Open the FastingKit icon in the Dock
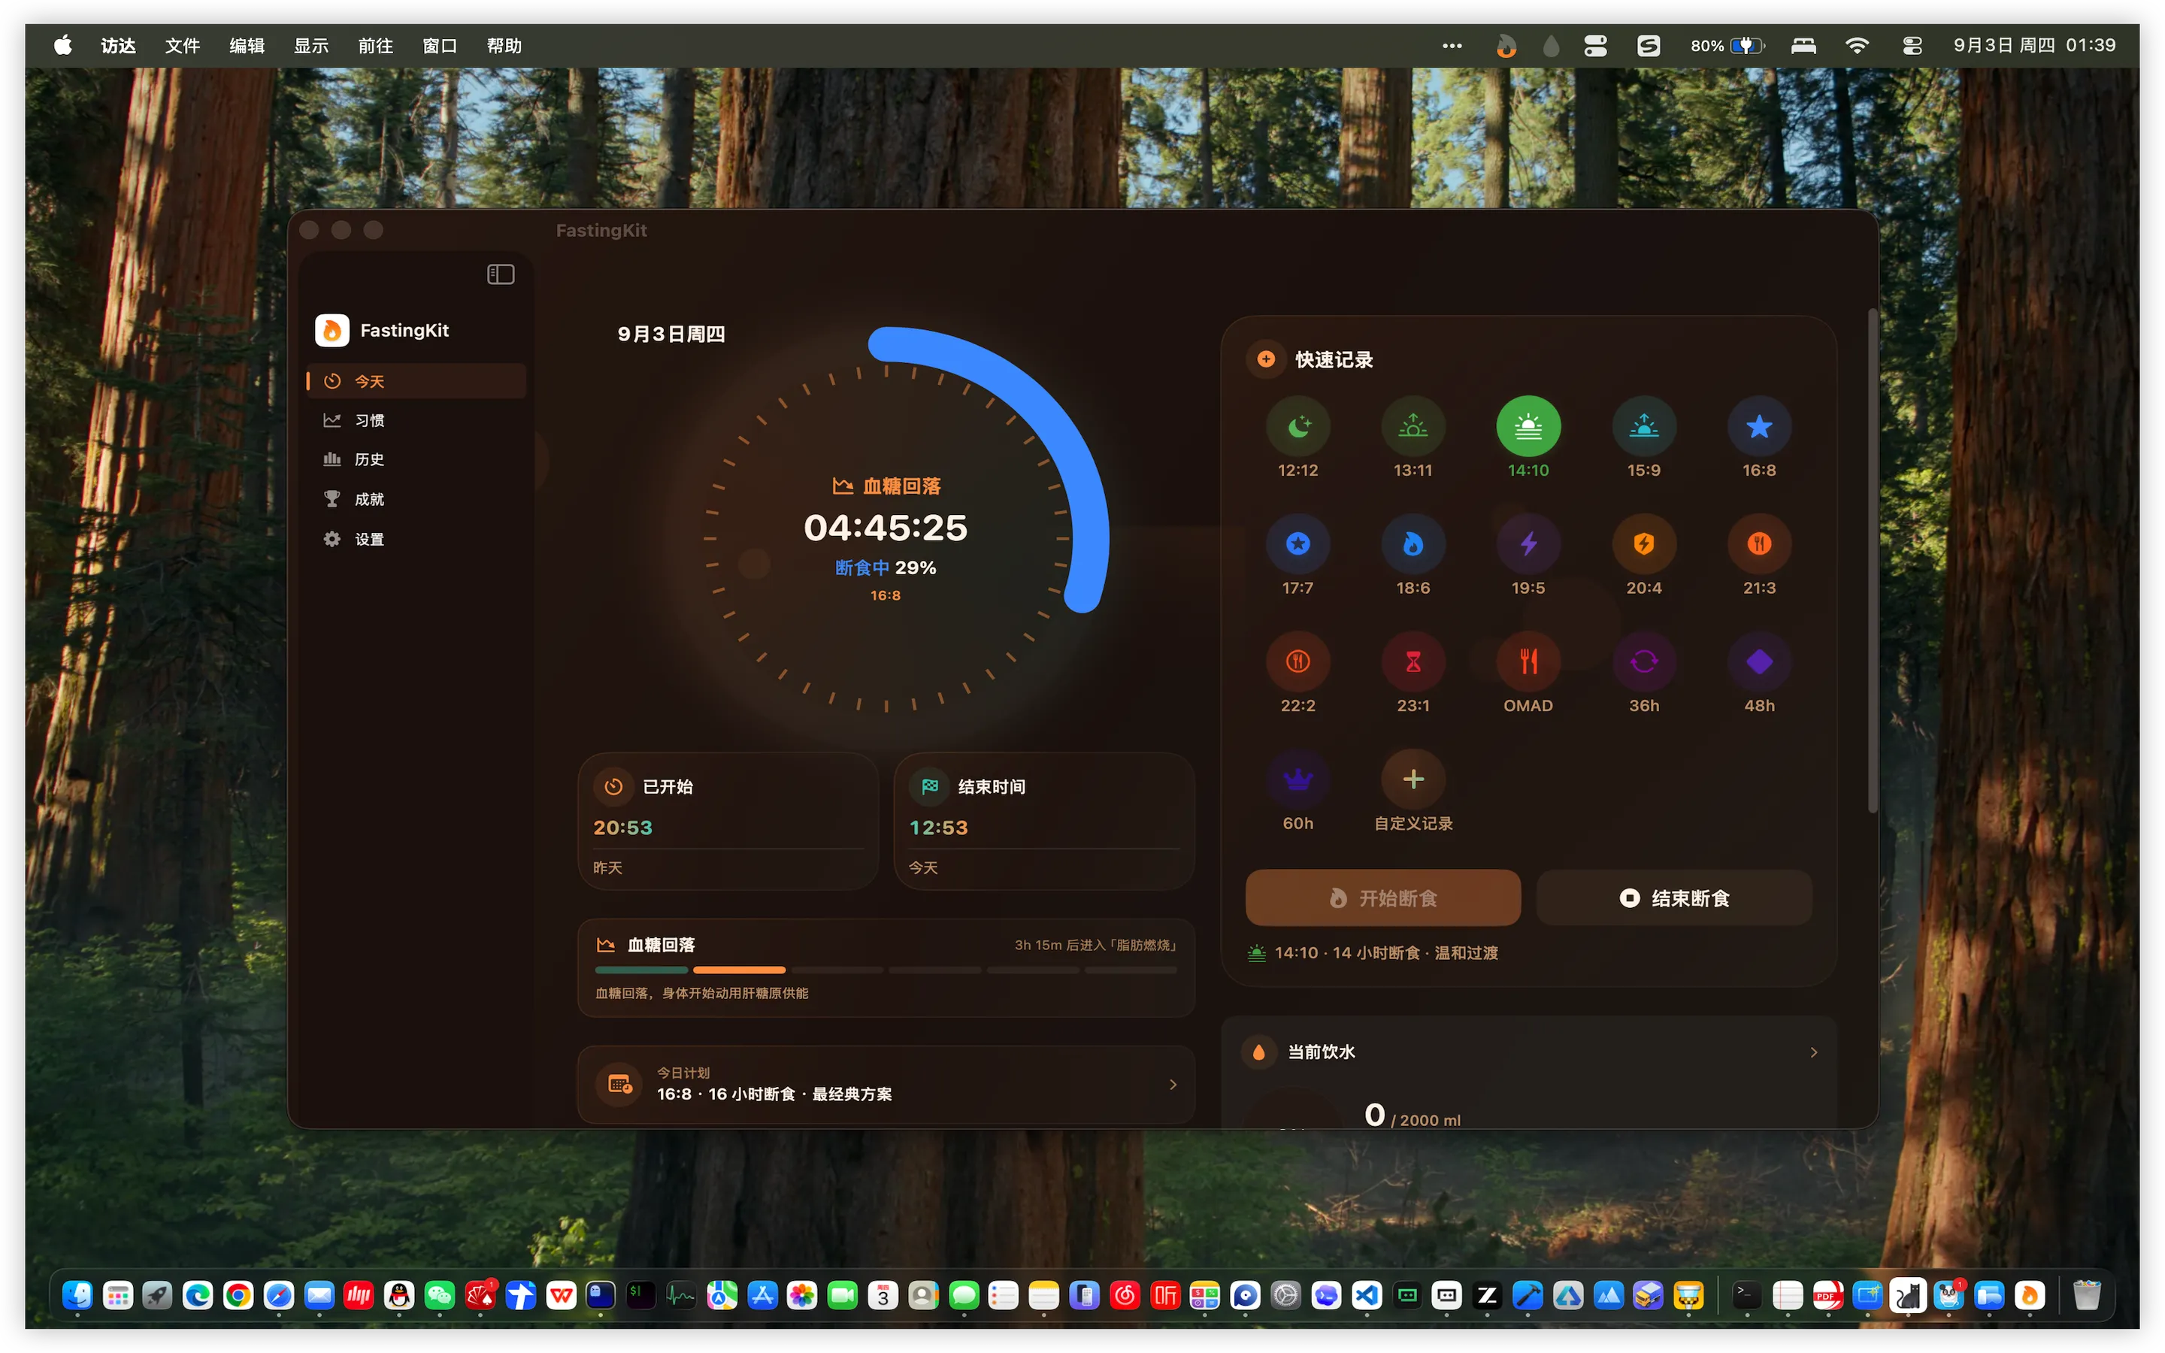The width and height of the screenshot is (2165, 1353). (x=2029, y=1295)
